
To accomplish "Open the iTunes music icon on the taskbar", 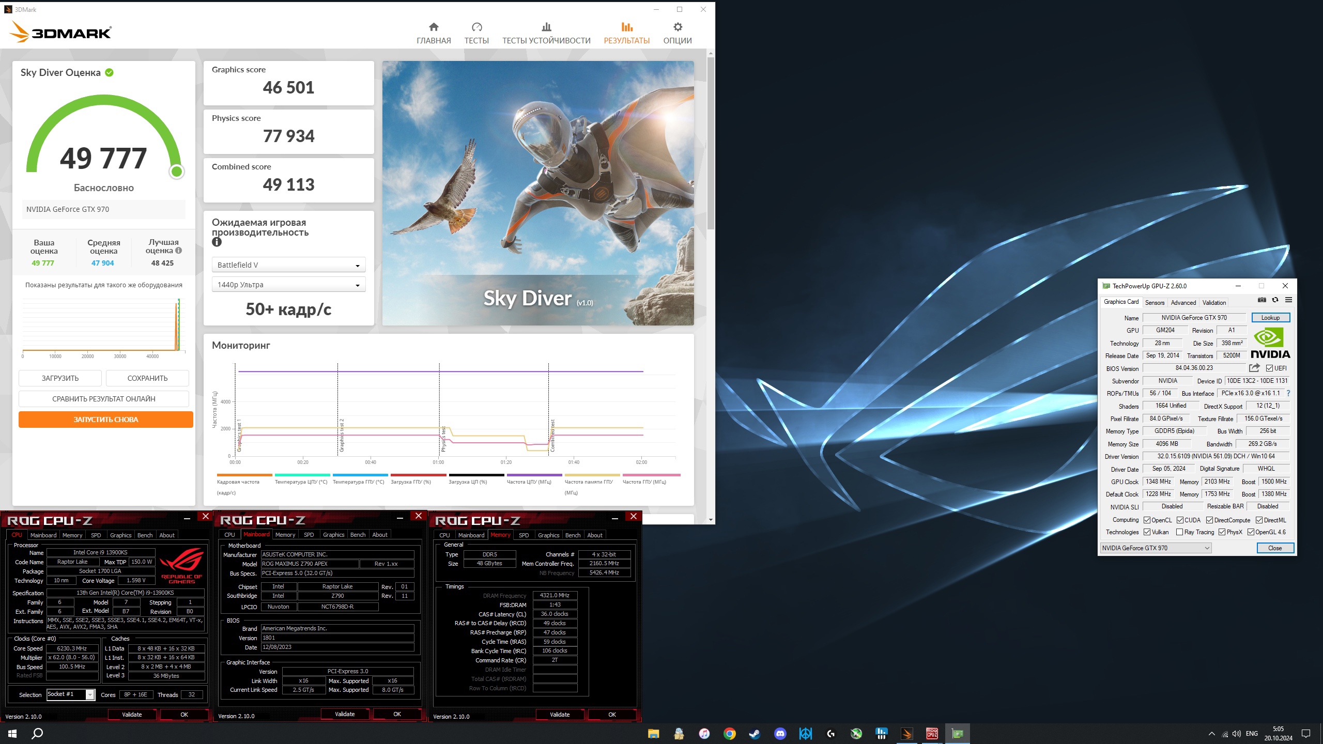I will tap(704, 733).
